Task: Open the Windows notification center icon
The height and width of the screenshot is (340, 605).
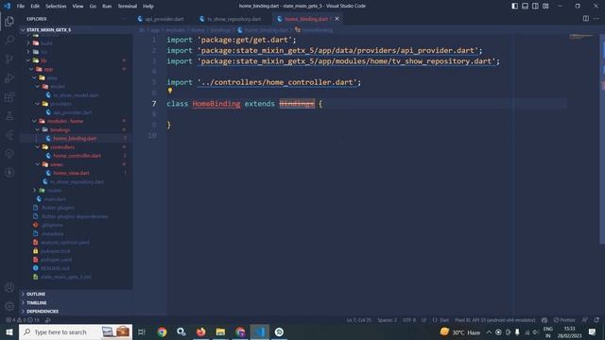Action: 593,331
